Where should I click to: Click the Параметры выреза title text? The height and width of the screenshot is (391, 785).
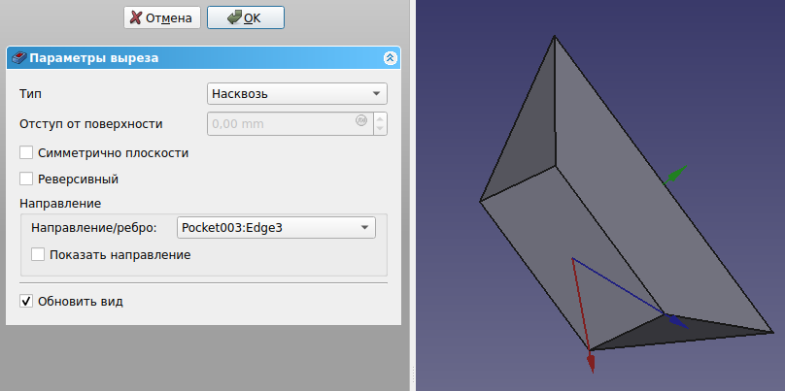(93, 58)
